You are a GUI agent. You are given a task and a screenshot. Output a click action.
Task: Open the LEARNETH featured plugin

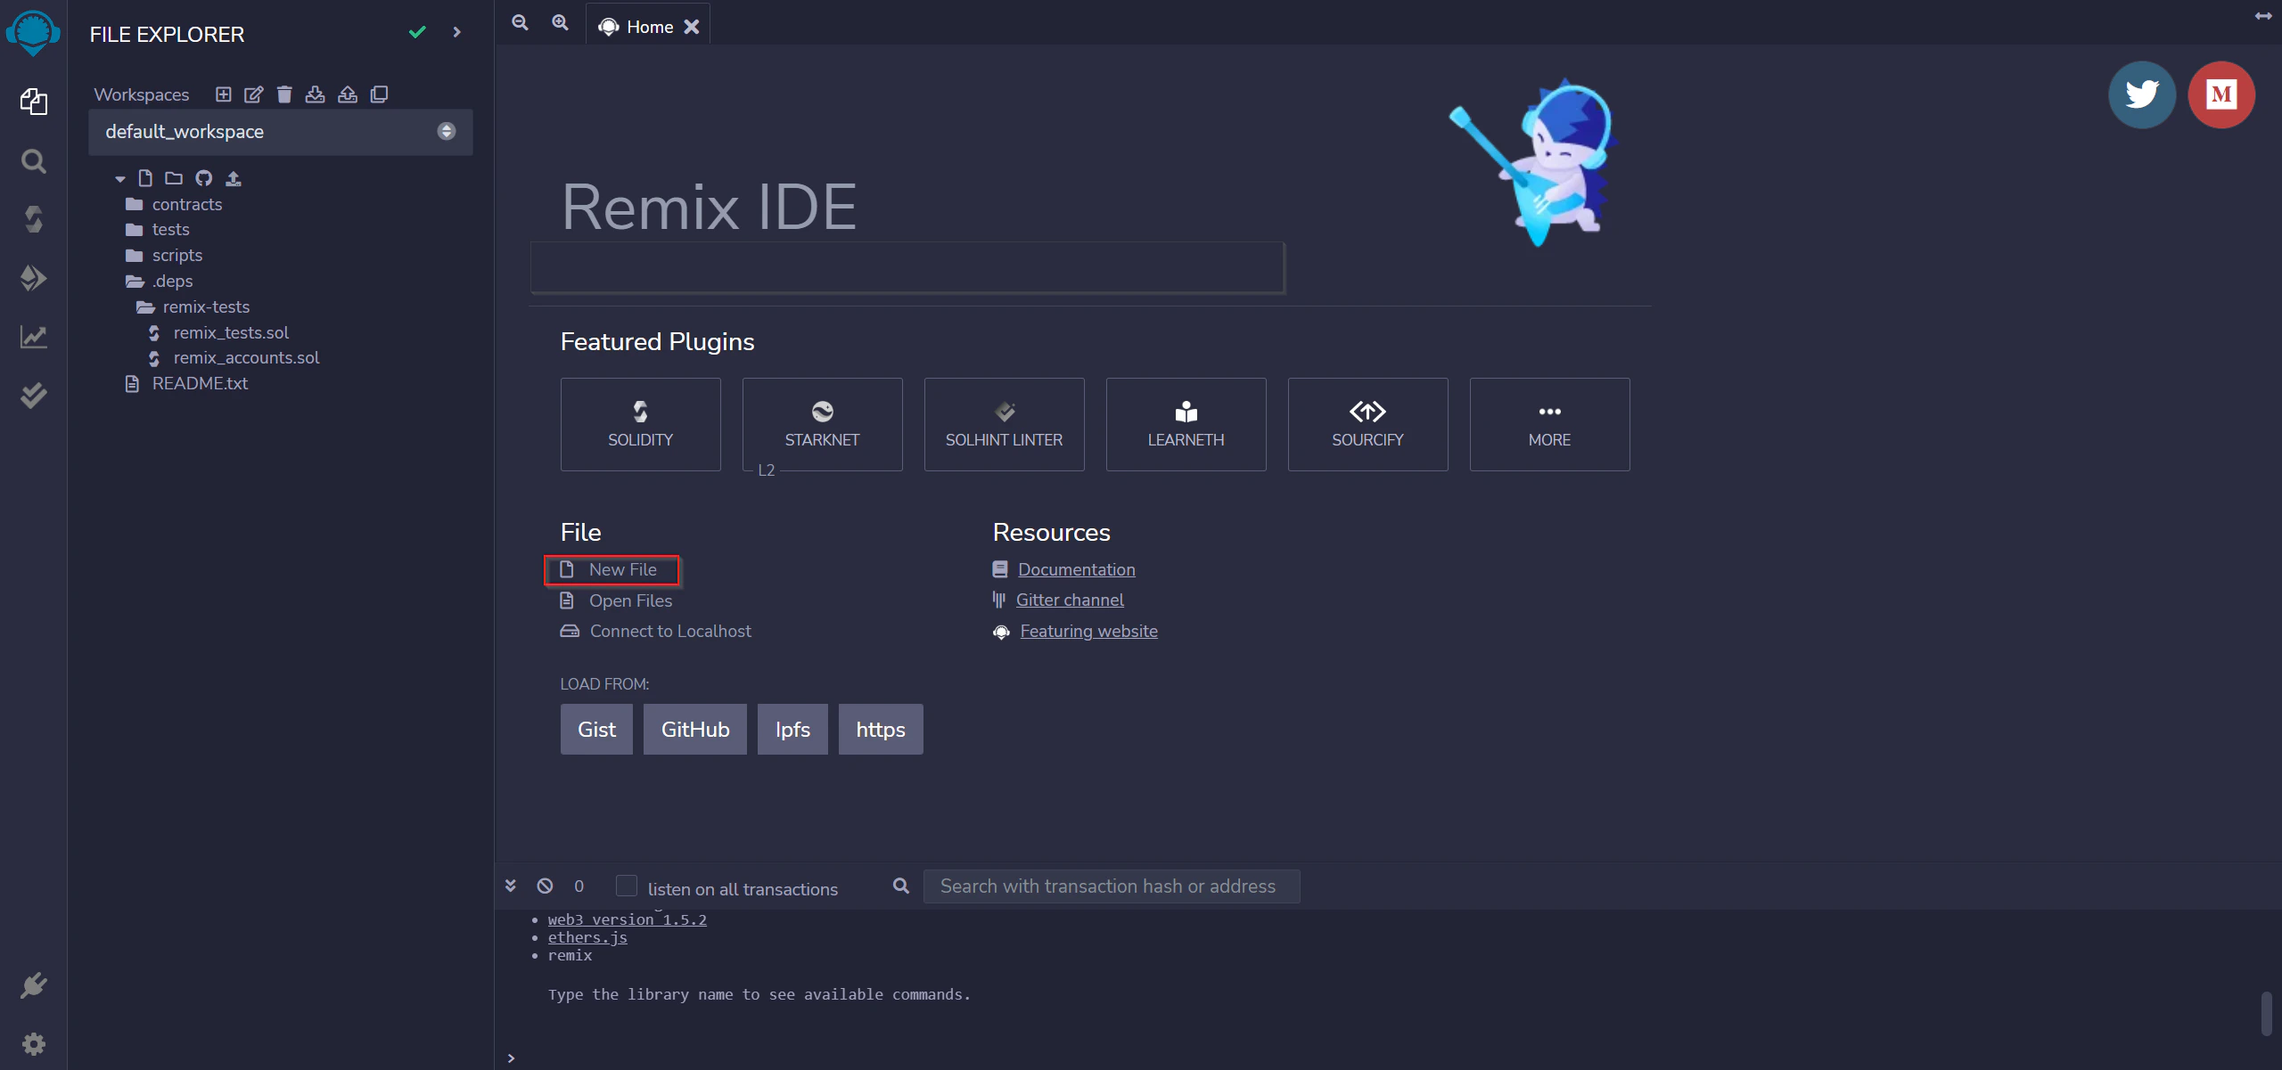tap(1186, 424)
